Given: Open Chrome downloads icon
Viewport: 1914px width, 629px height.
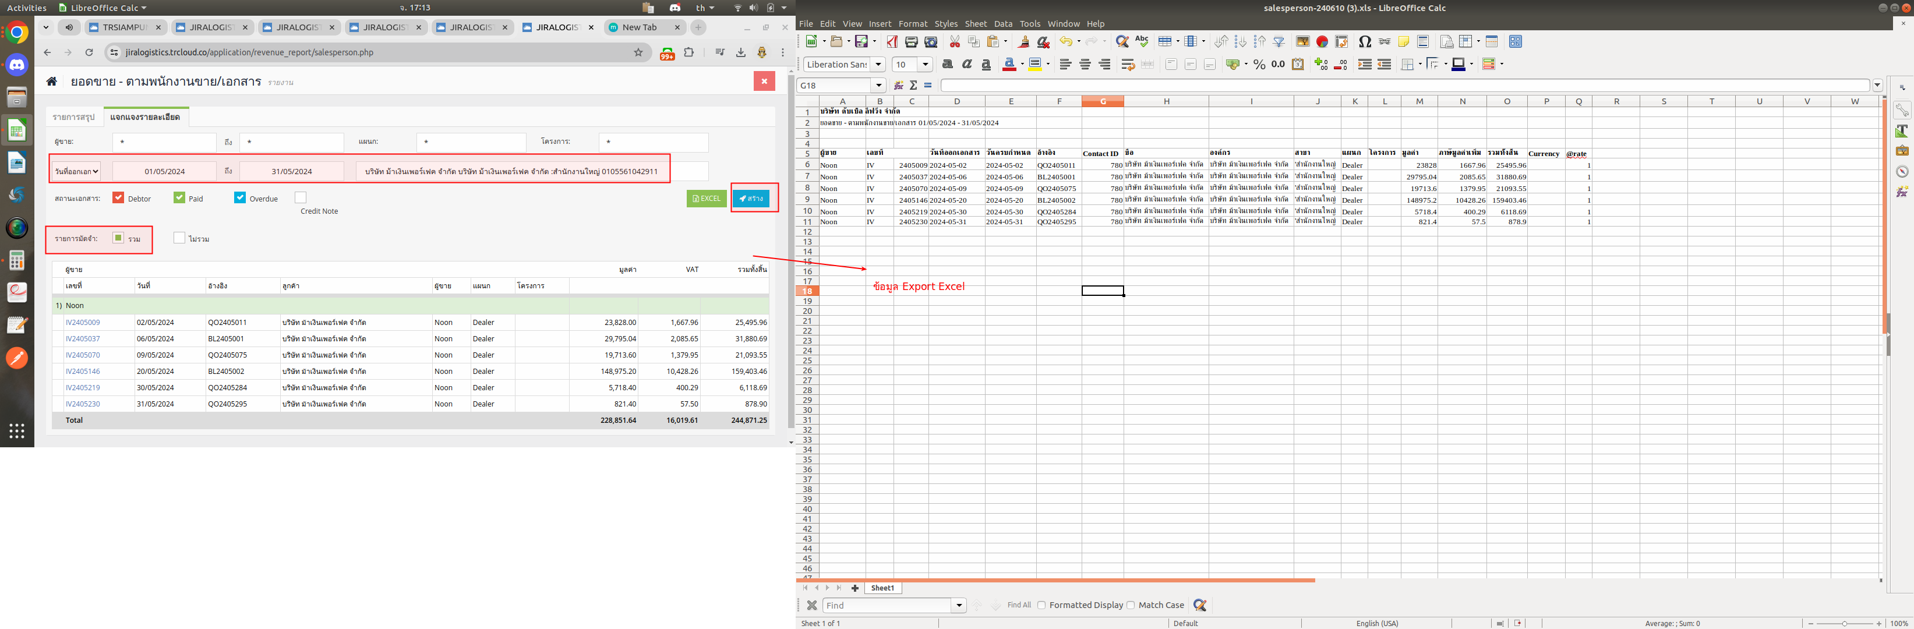Looking at the screenshot, I should tap(741, 52).
